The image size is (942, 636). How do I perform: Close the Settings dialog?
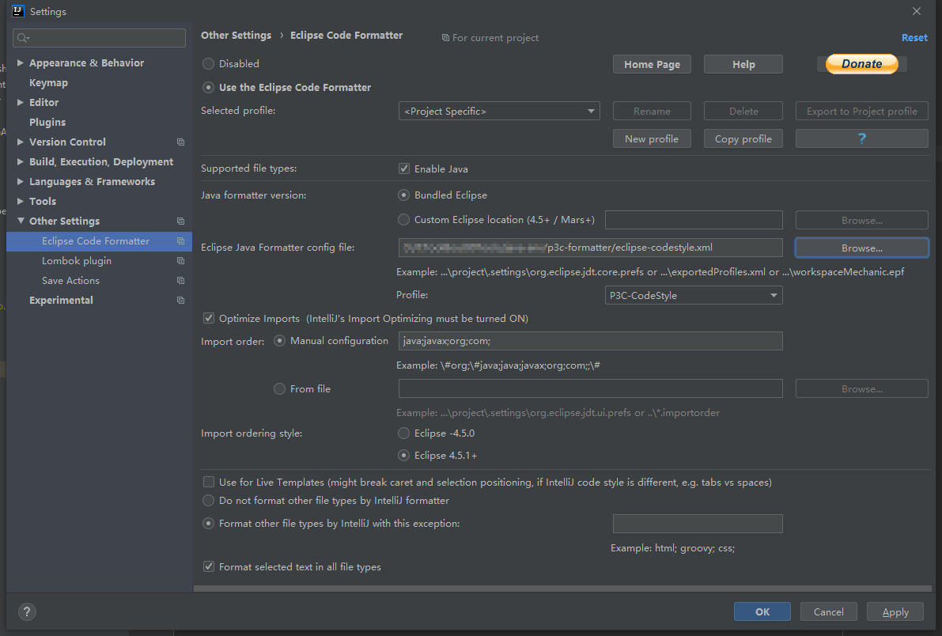pos(916,11)
